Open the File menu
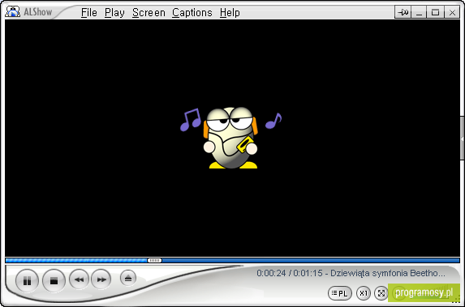 (89, 13)
